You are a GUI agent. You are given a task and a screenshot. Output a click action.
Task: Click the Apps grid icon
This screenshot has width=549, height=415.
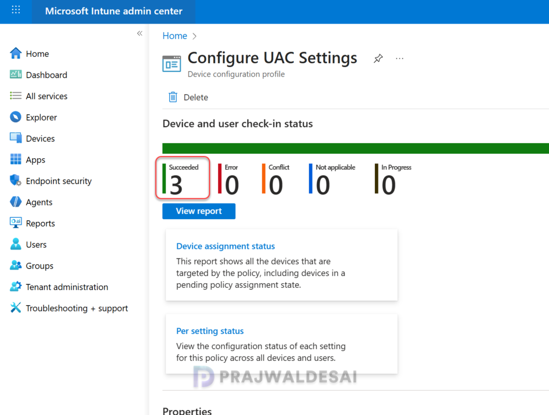click(16, 159)
